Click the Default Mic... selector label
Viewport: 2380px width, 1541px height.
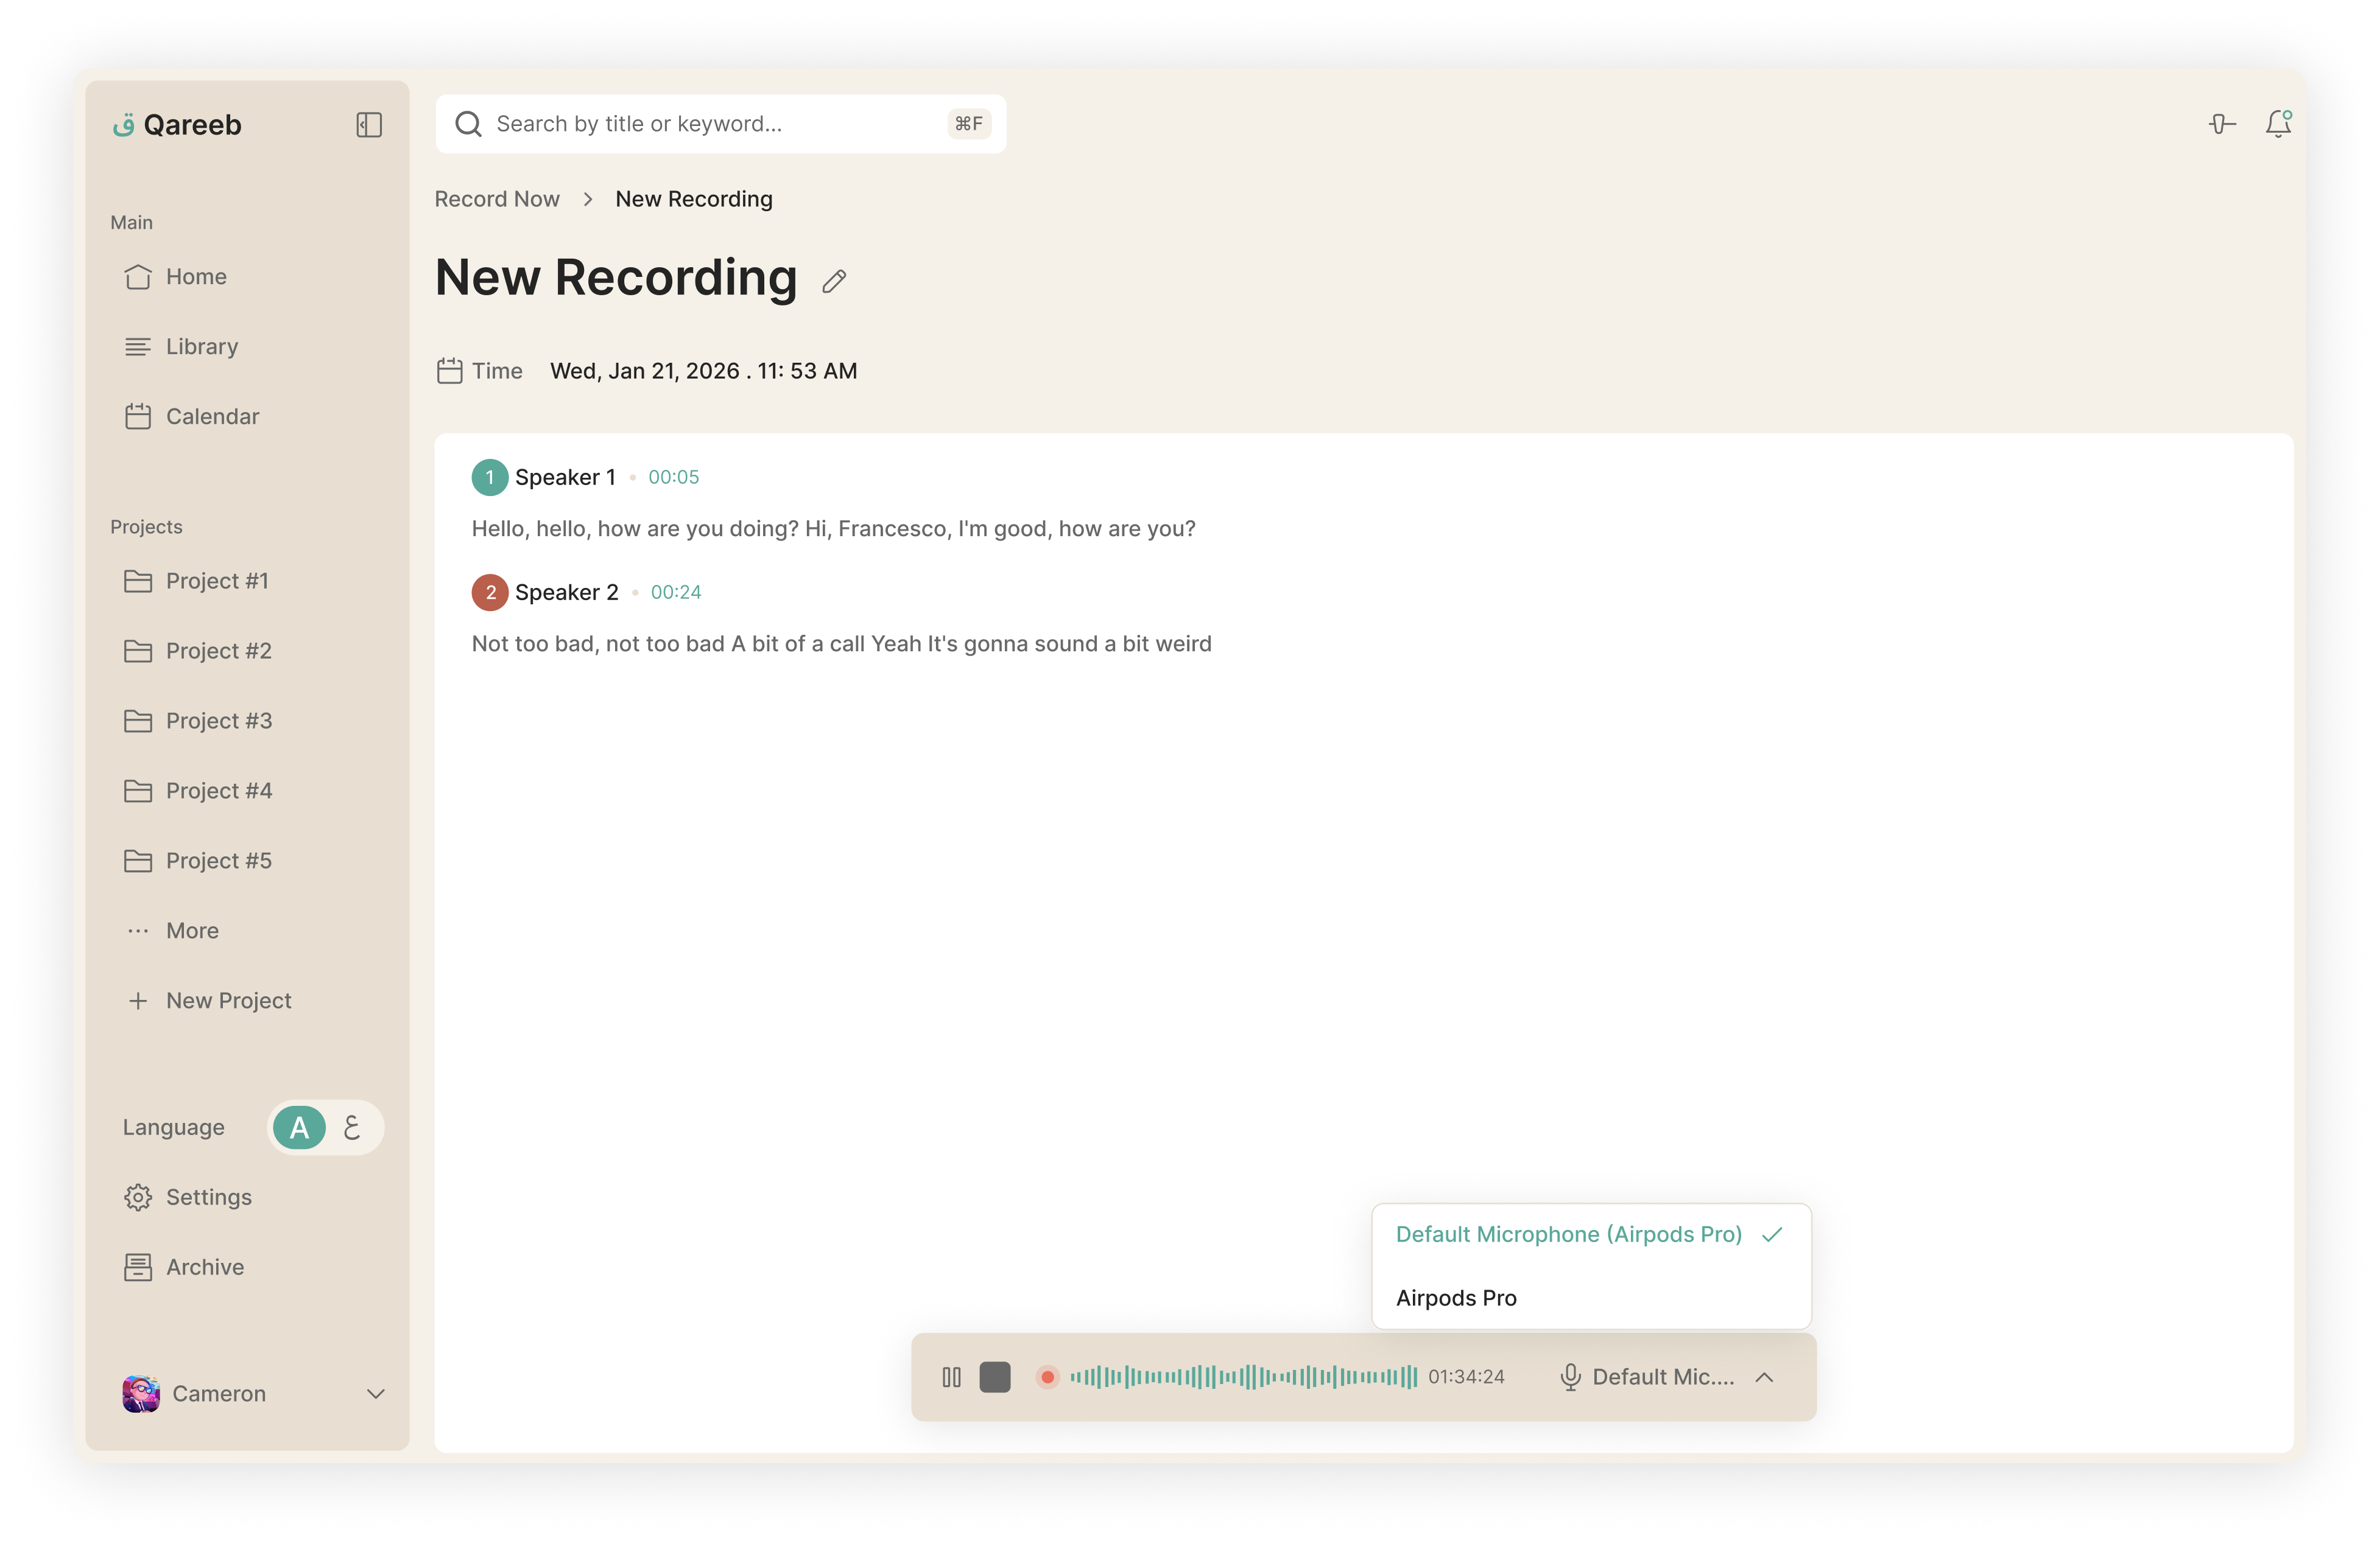tap(1663, 1377)
